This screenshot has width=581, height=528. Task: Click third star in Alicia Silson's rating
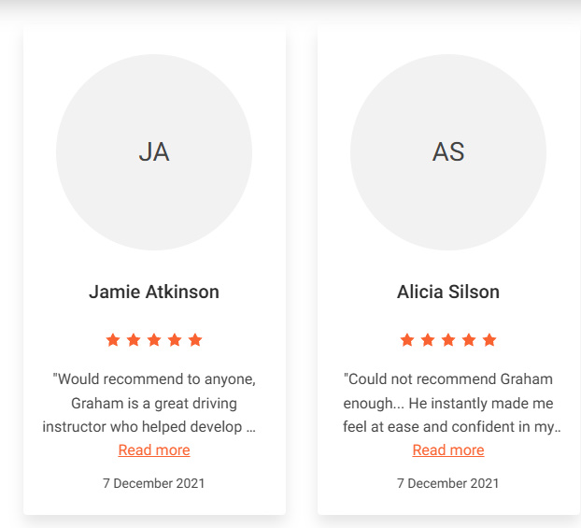(x=448, y=340)
